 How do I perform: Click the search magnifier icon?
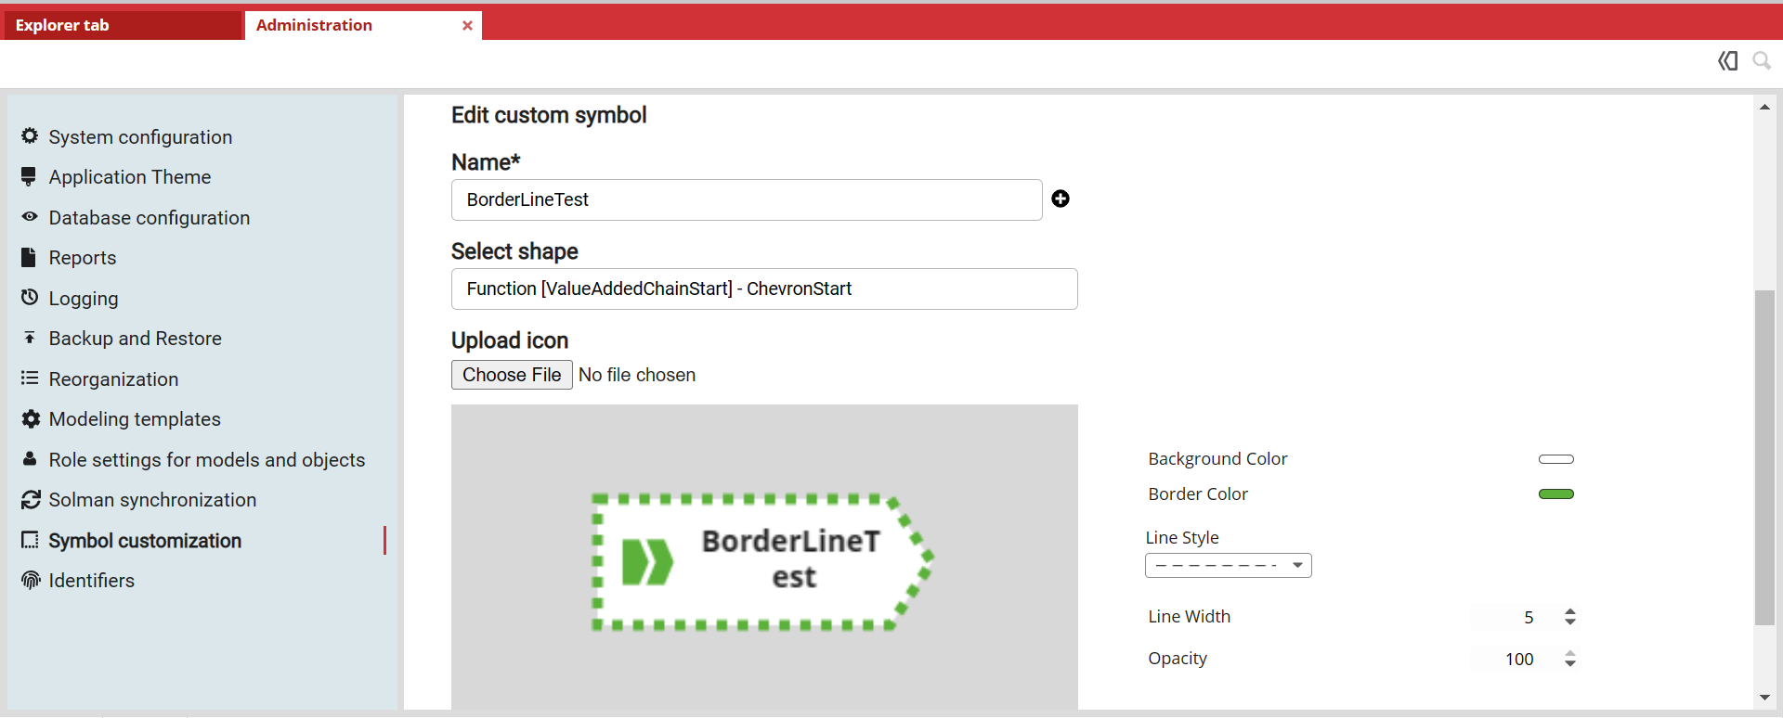(1761, 61)
